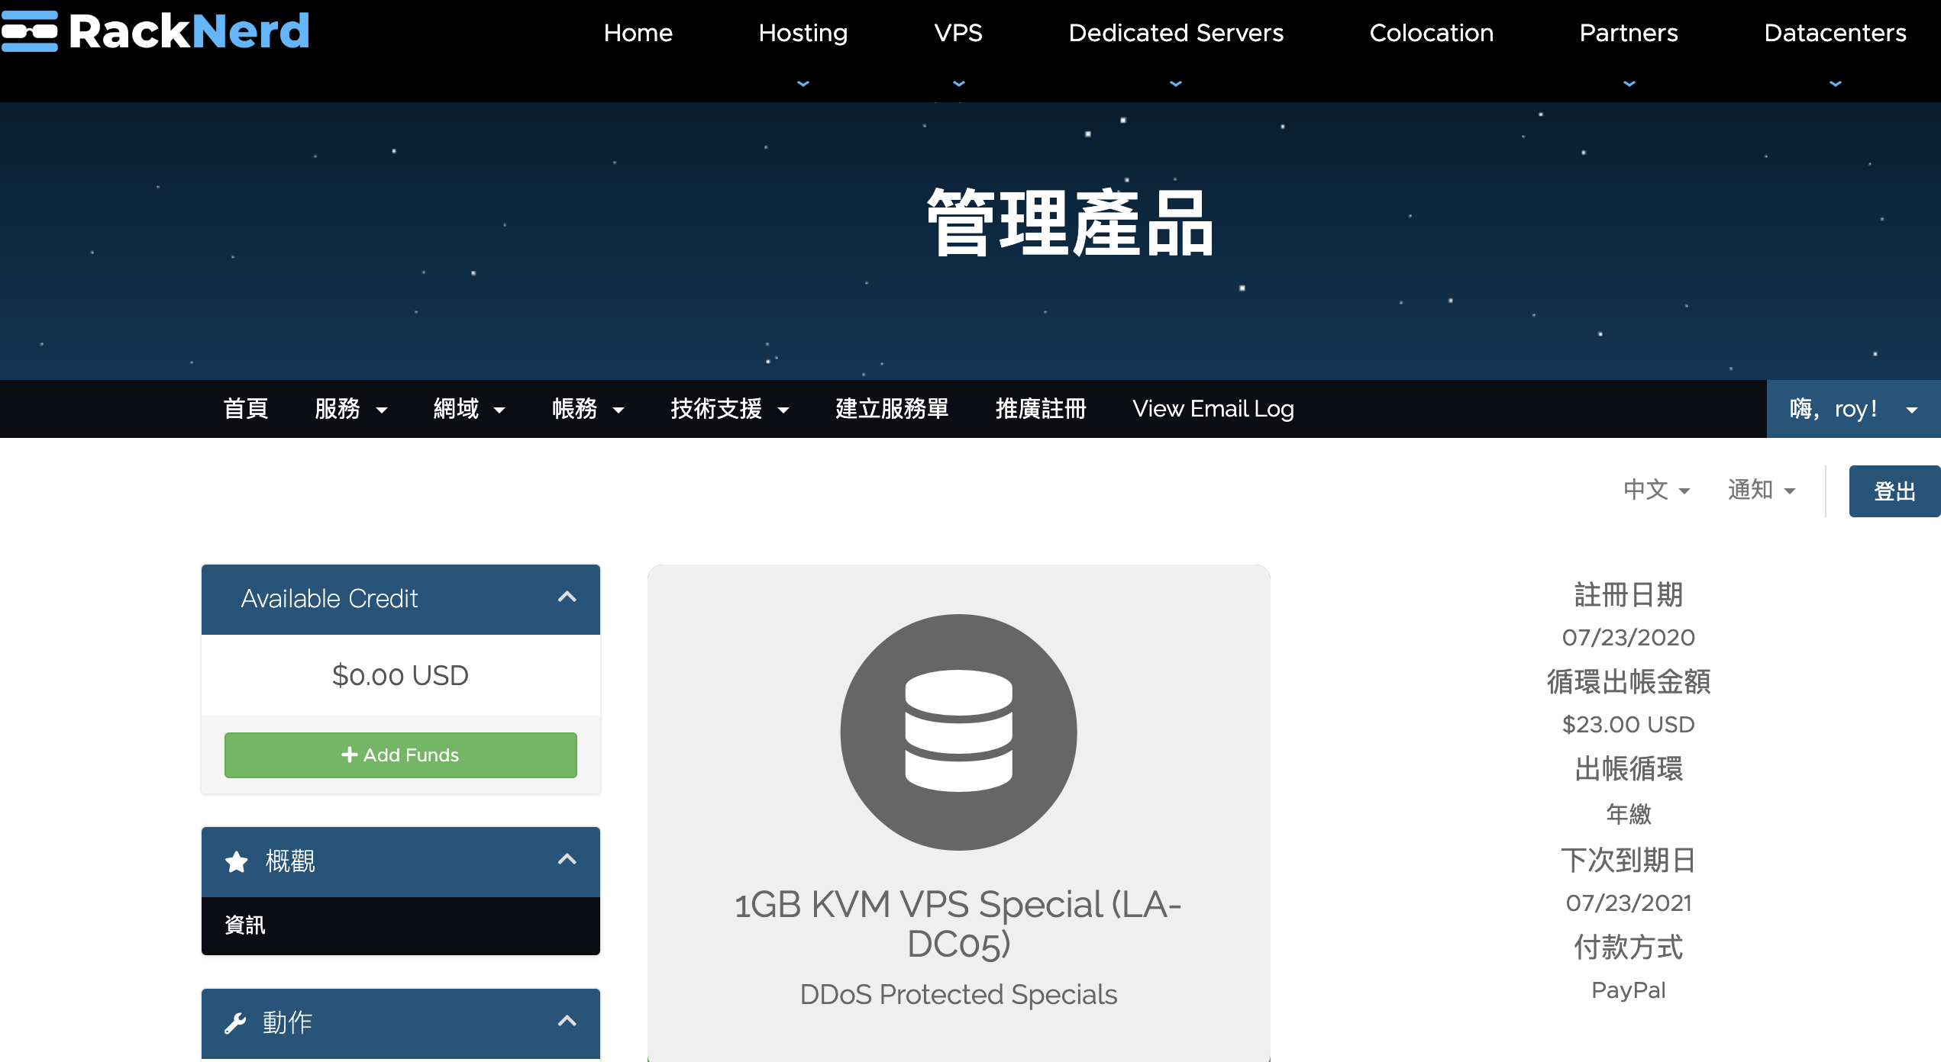Image resolution: width=1941 pixels, height=1062 pixels.
Task: Open the 通知 notifications dropdown
Action: click(x=1761, y=490)
